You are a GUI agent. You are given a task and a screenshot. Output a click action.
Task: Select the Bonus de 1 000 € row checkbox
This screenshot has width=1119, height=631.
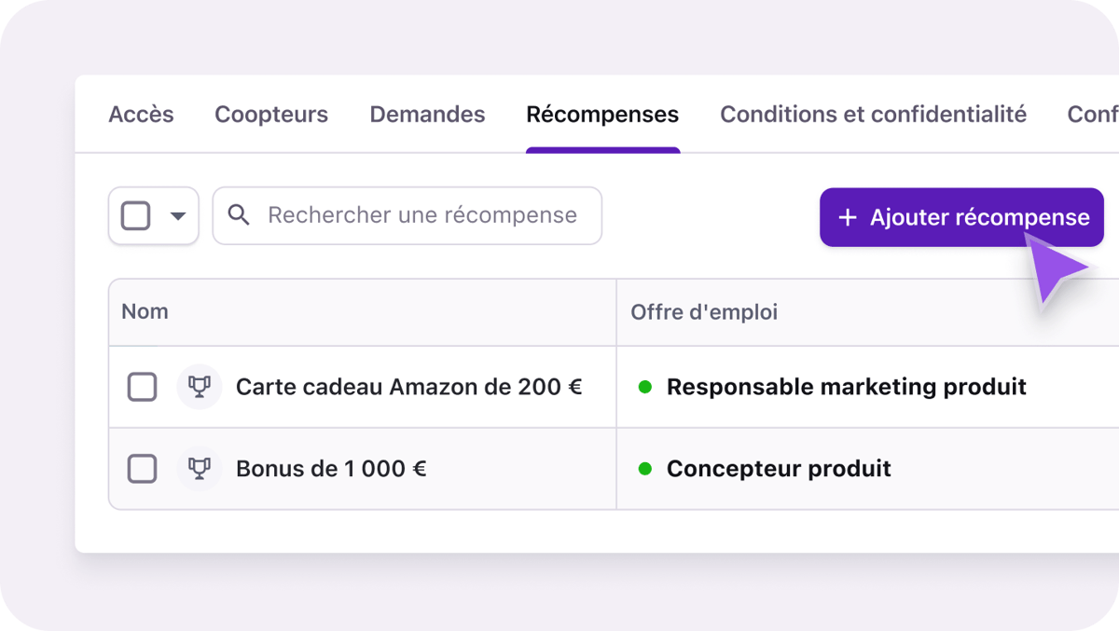click(142, 469)
